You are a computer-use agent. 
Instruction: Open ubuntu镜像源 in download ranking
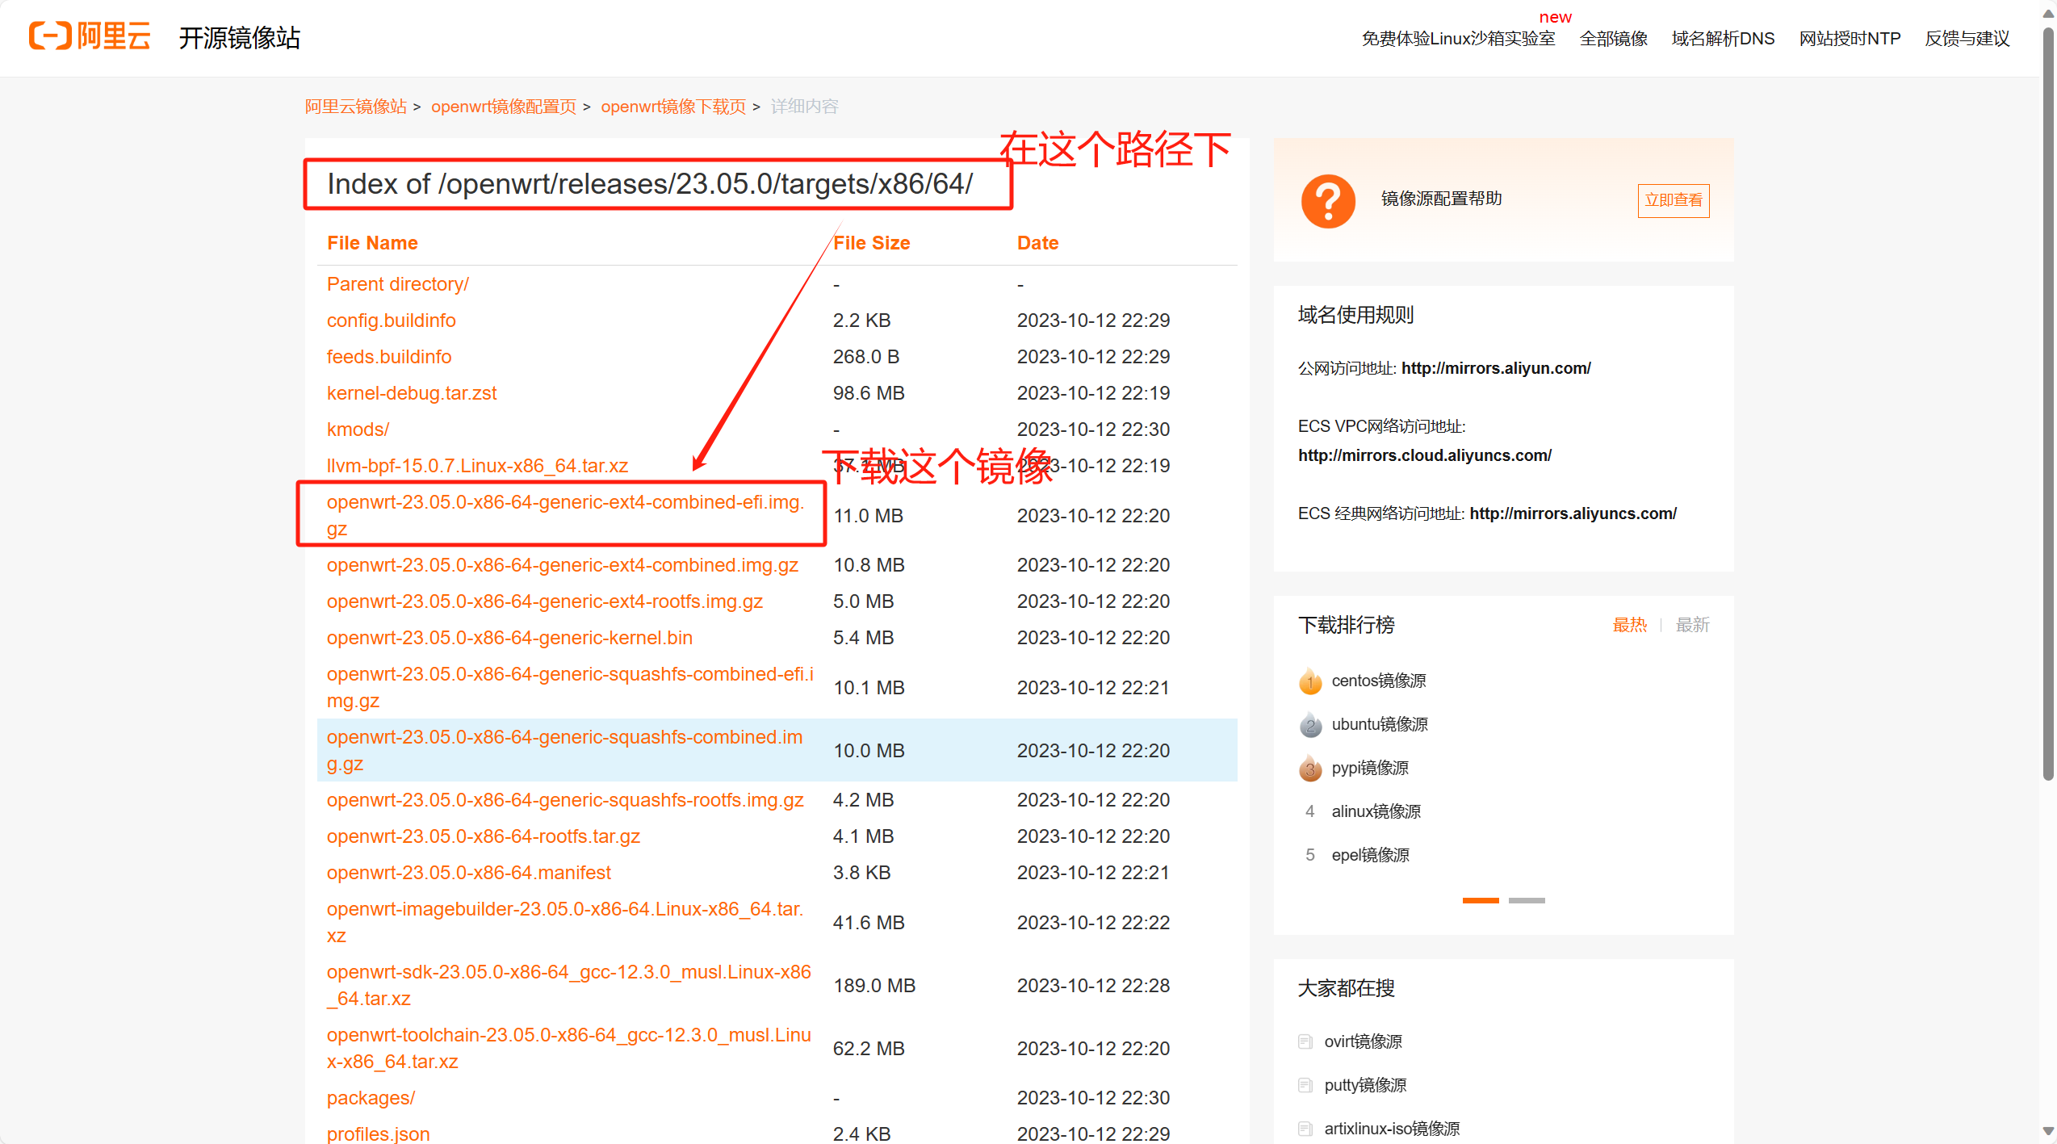tap(1379, 724)
